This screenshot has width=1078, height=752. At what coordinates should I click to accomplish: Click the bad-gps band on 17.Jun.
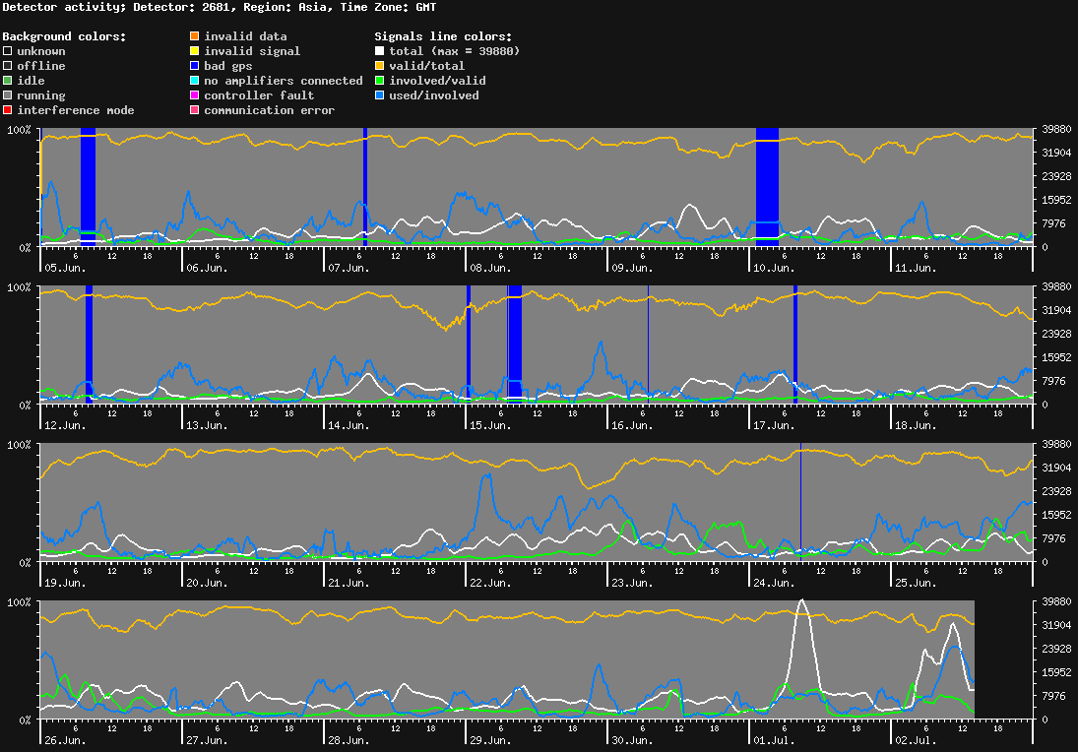795,345
